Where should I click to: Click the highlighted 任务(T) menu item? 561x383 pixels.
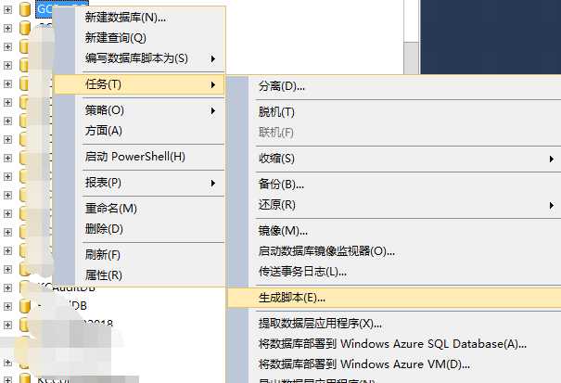pyautogui.click(x=139, y=84)
